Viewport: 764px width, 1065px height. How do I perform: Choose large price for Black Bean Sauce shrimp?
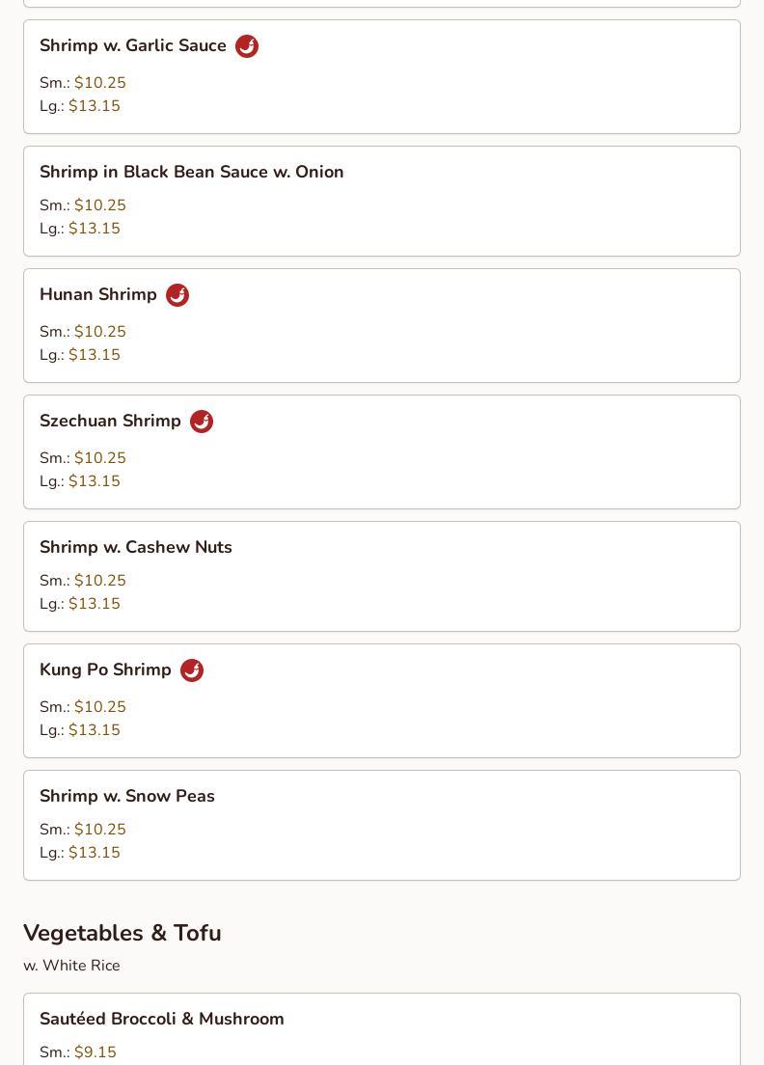pos(95,229)
